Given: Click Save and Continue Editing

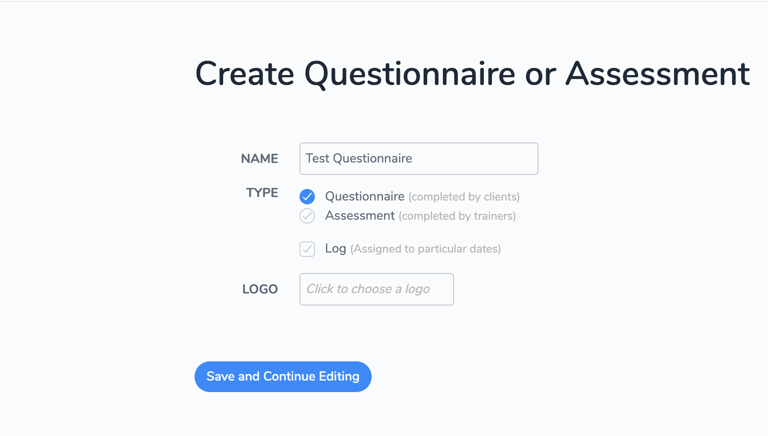Looking at the screenshot, I should click(x=283, y=376).
